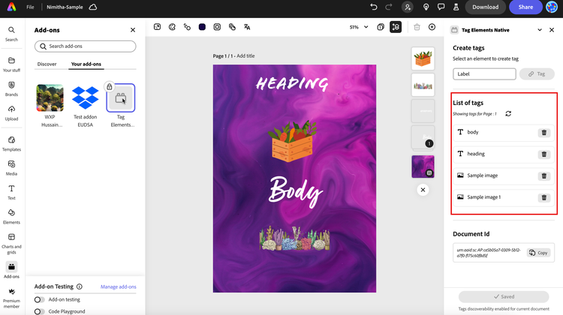The width and height of the screenshot is (563, 315).
Task: Add a new page plus icon
Action: (432, 27)
